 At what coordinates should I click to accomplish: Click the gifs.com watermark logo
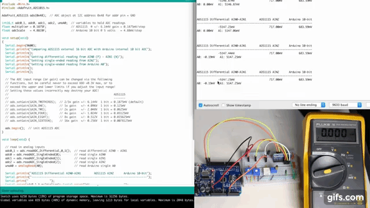(x=345, y=198)
